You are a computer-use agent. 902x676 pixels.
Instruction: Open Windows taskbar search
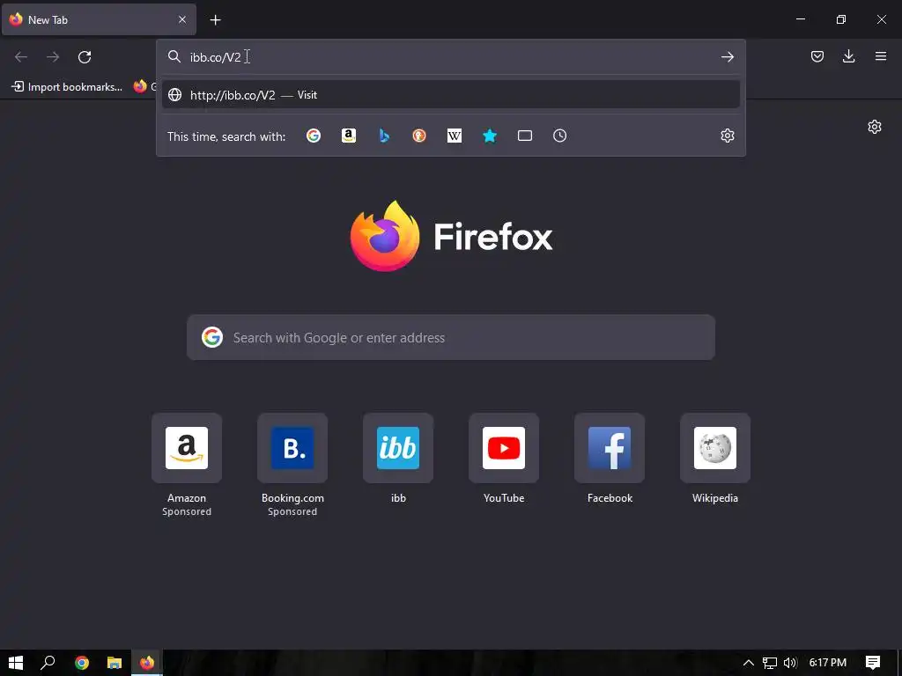click(x=48, y=663)
